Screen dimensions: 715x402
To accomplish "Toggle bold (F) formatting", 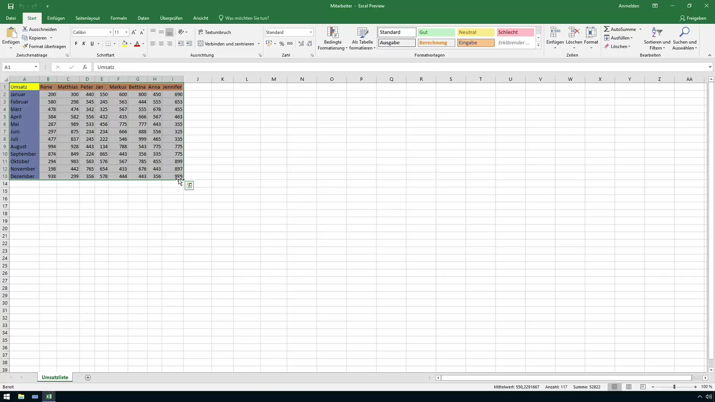I will (x=76, y=44).
